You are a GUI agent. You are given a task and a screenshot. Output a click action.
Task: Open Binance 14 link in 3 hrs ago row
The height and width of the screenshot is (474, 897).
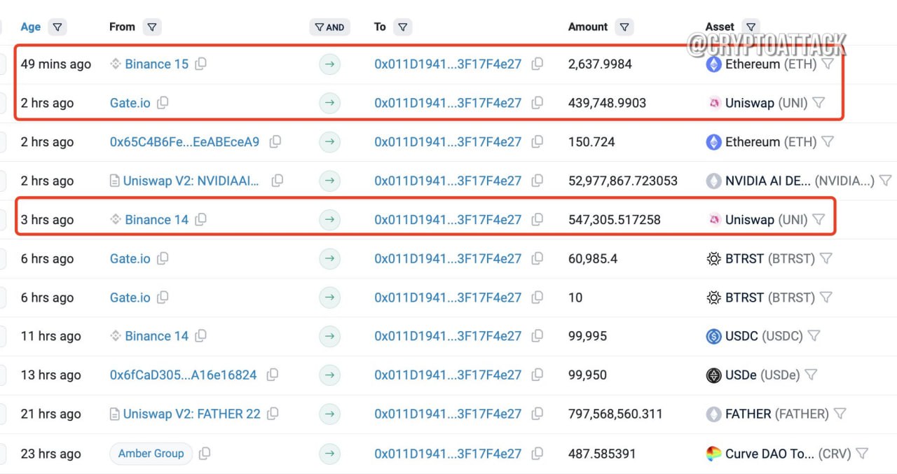click(156, 220)
